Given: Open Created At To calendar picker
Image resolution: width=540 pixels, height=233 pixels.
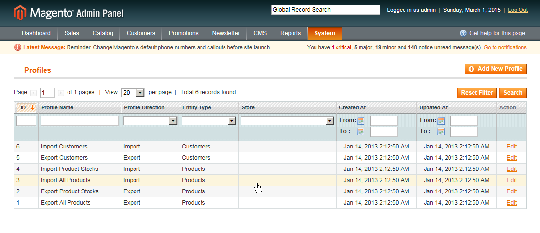Looking at the screenshot, I should pos(360,131).
